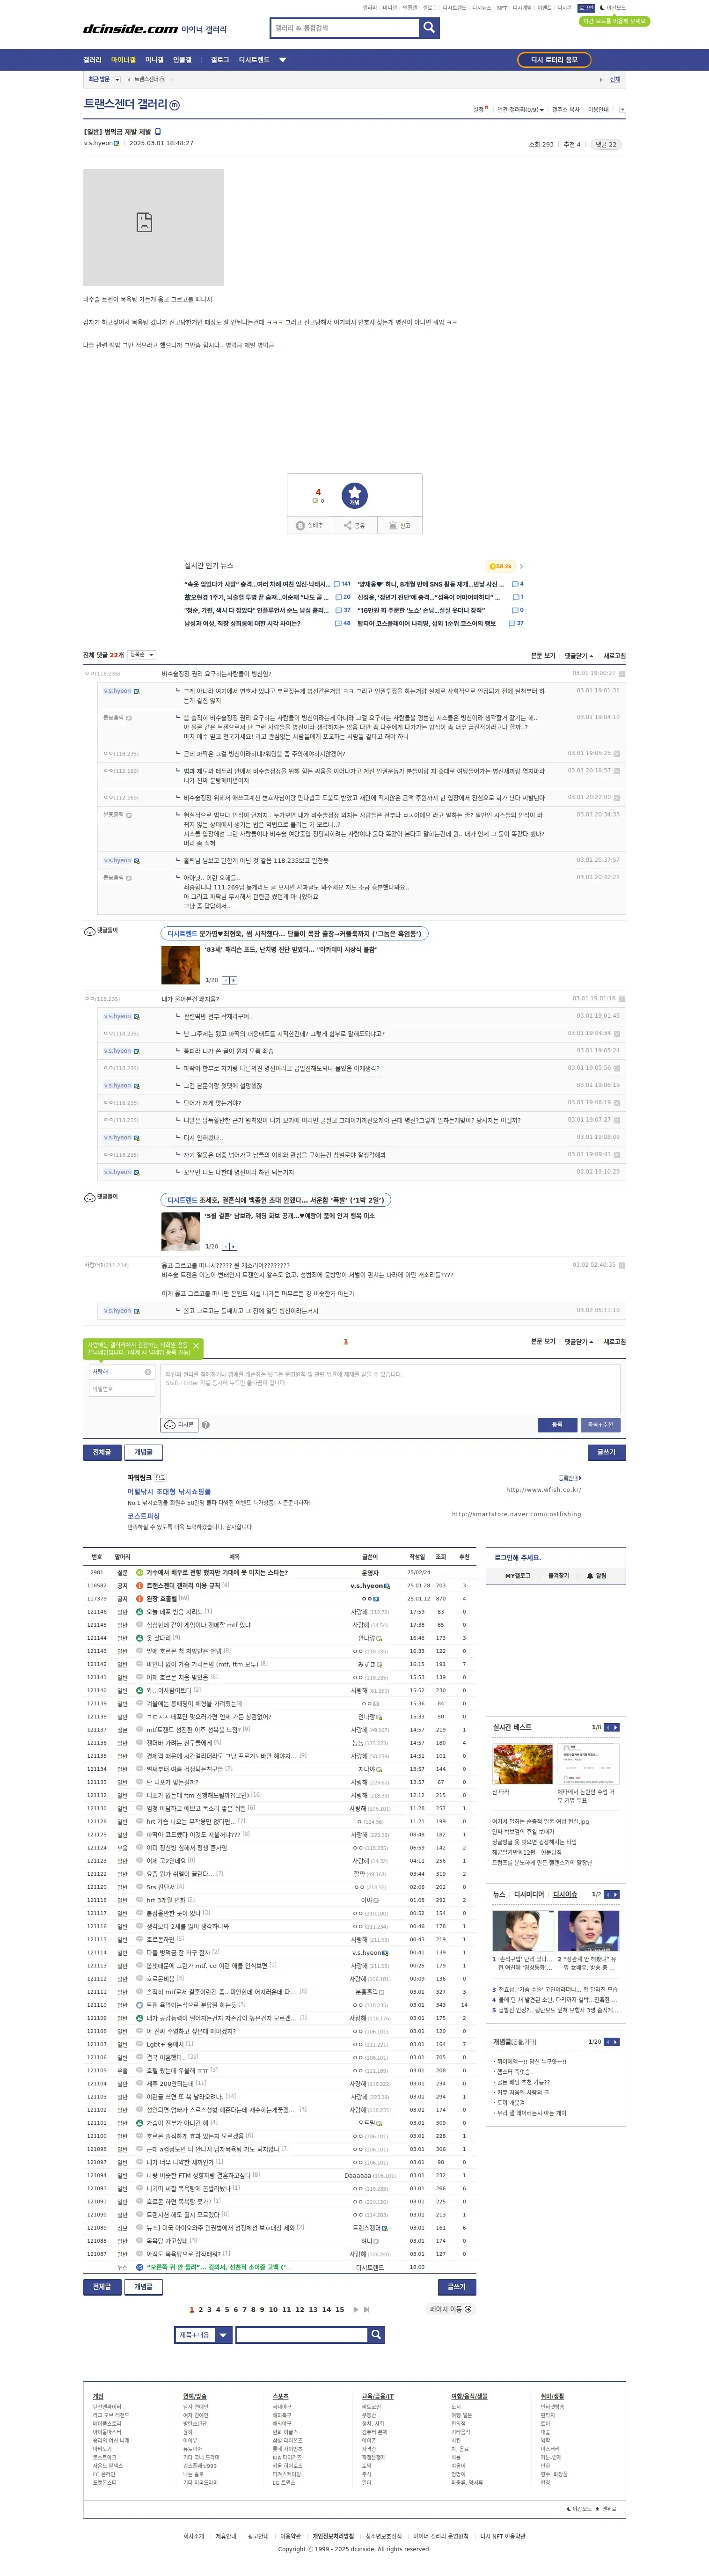Click the gallery info icon next to 트랜스젠더 갤러리
Image resolution: width=709 pixels, height=2576 pixels.
pos(175,105)
